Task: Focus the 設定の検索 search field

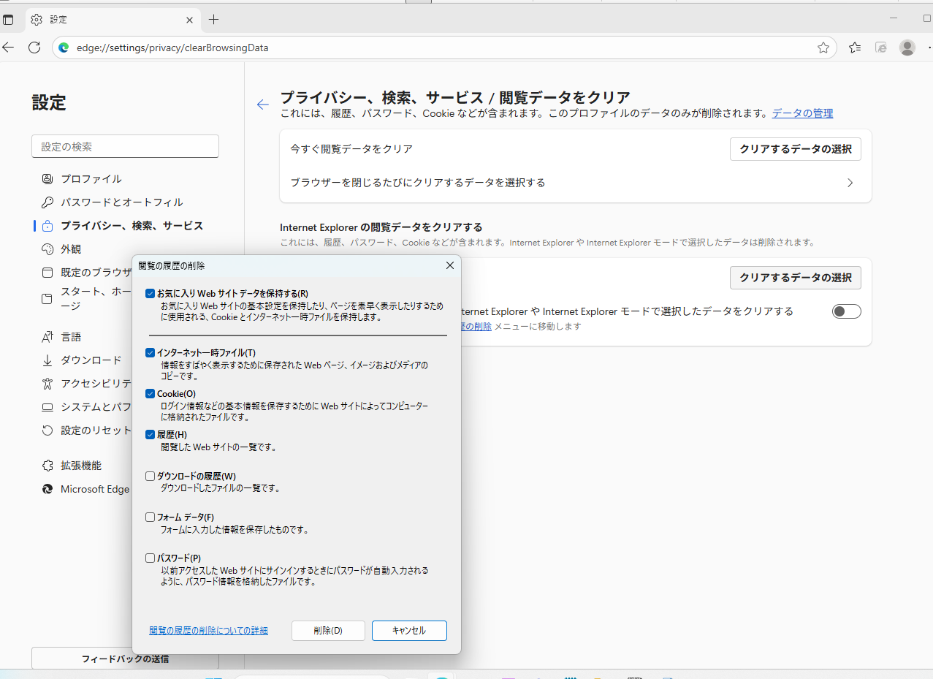Action: (x=125, y=146)
